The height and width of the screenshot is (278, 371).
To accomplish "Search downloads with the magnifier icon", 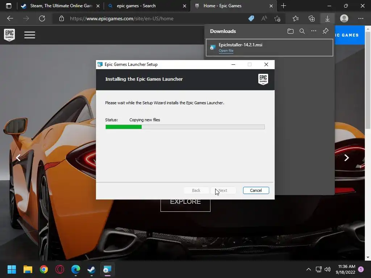I will [x=302, y=31].
